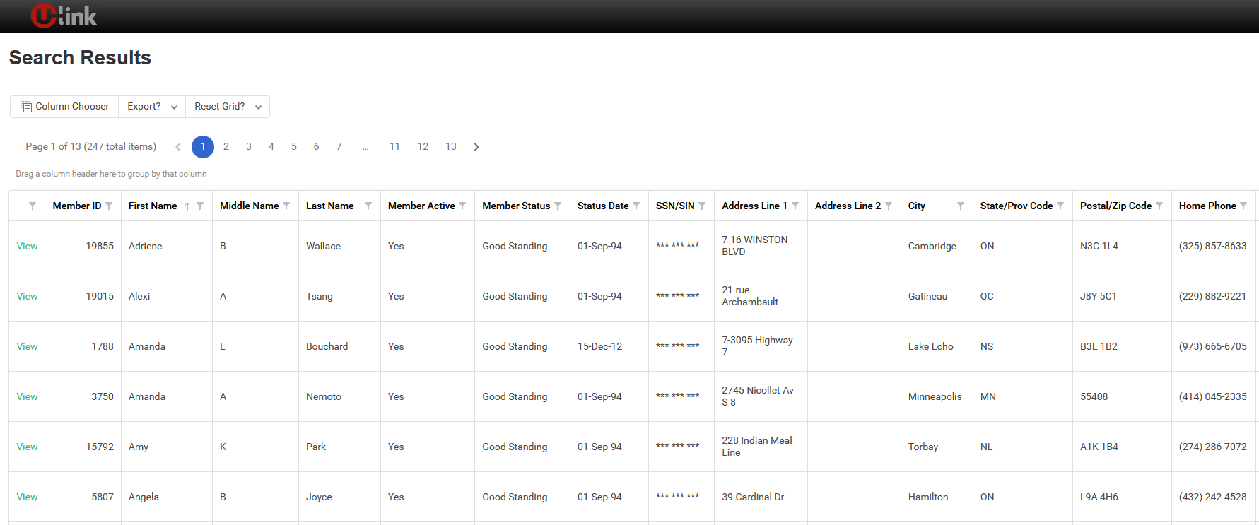Click the Lake Echo city cell

pyautogui.click(x=937, y=346)
